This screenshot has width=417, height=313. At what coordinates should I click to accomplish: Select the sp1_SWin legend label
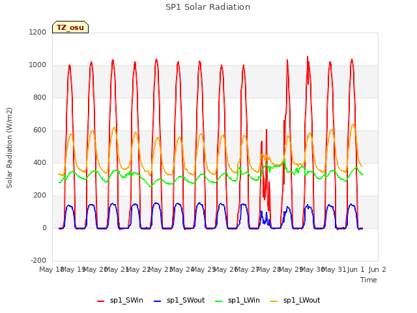click(x=126, y=301)
